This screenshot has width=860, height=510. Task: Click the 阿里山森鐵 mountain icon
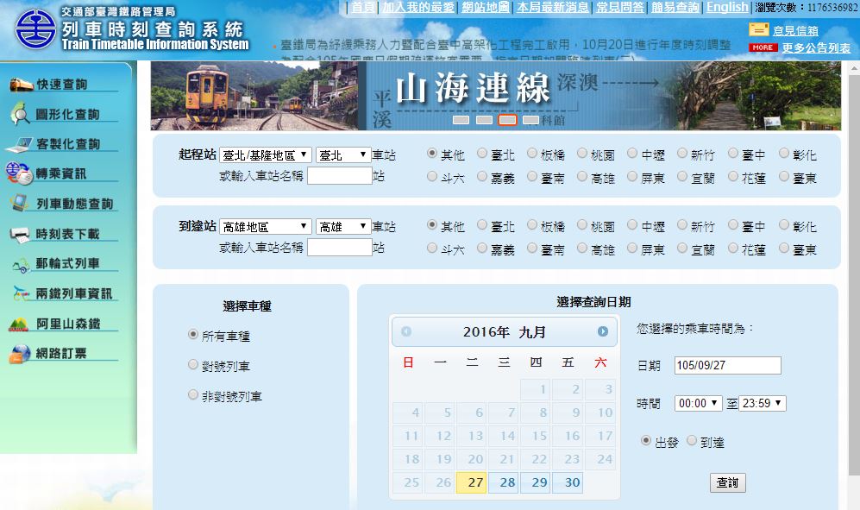(19, 324)
